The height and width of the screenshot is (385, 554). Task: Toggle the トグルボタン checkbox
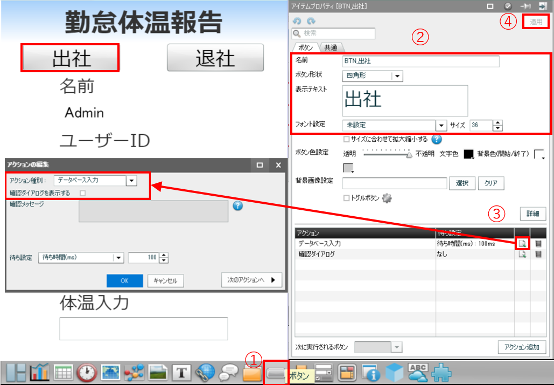point(346,198)
